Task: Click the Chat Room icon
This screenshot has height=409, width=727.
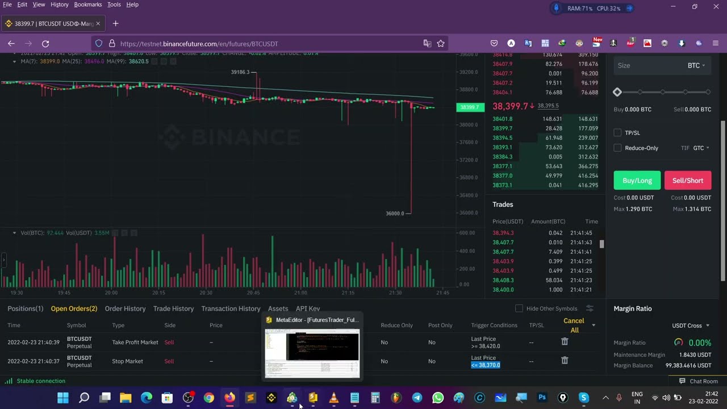Action: (682, 381)
